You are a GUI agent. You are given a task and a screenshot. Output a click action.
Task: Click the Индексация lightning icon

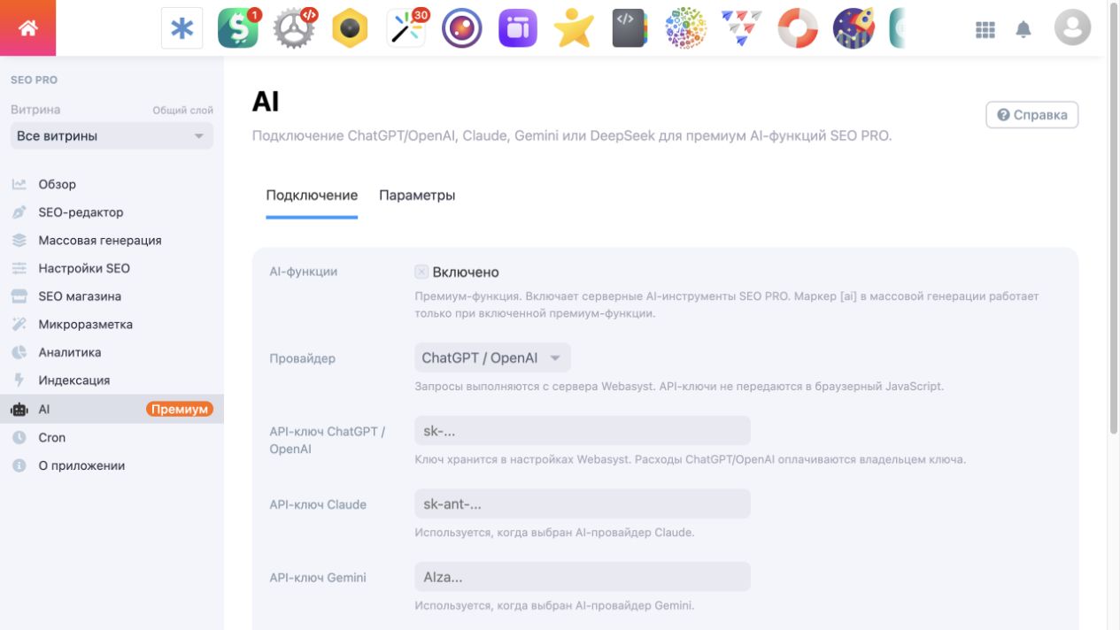(19, 380)
